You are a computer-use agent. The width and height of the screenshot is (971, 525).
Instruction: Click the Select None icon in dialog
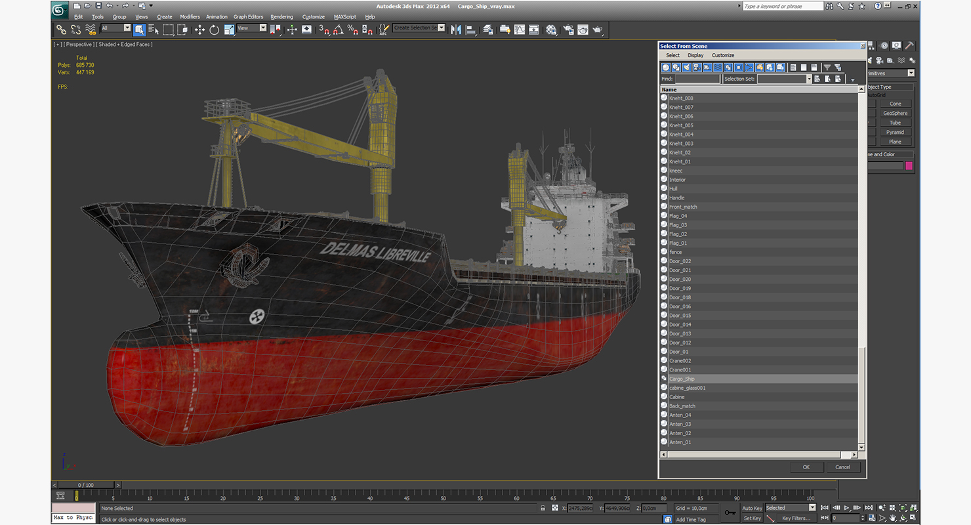coord(804,67)
